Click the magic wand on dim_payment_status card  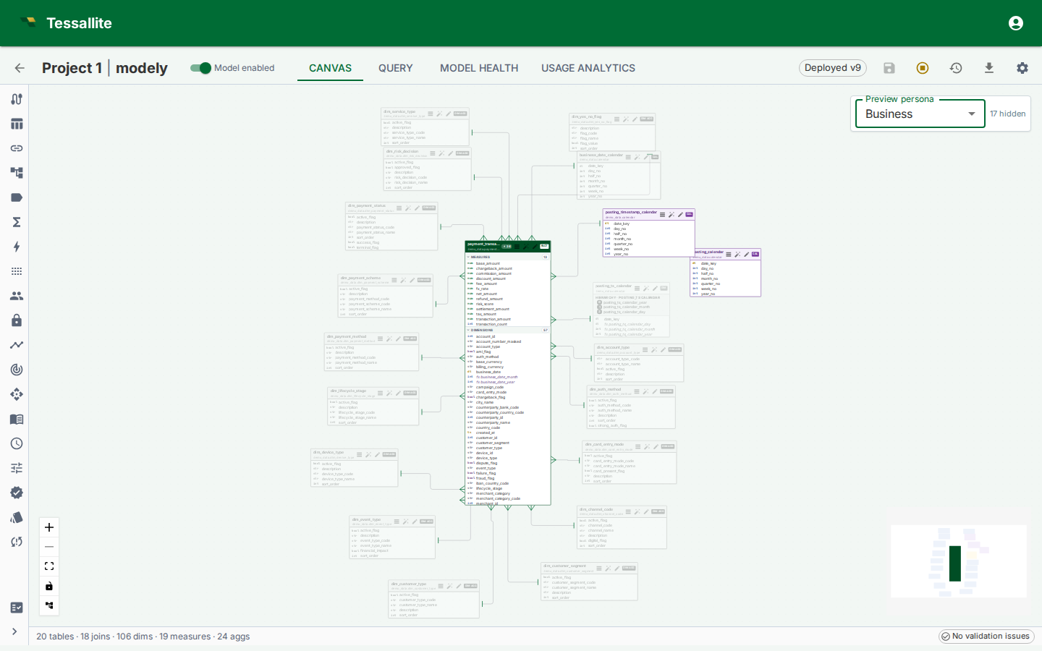pos(408,208)
